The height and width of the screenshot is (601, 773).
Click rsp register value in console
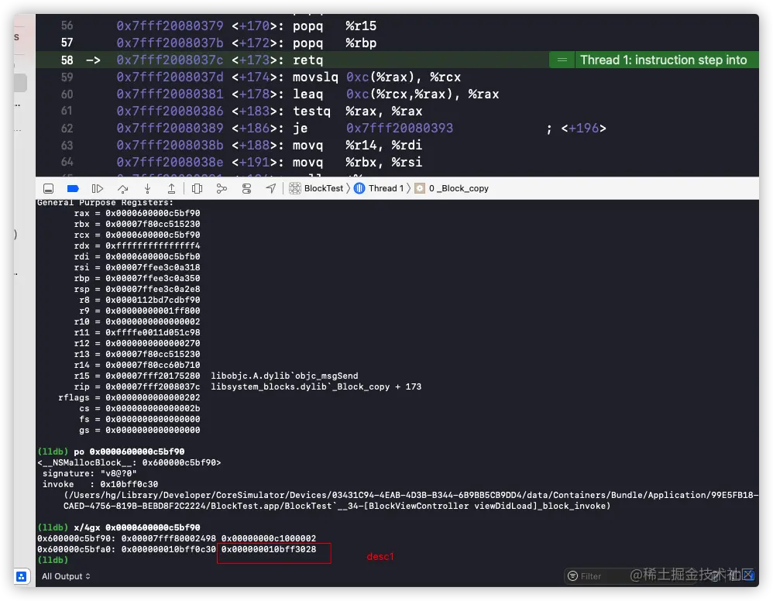153,289
